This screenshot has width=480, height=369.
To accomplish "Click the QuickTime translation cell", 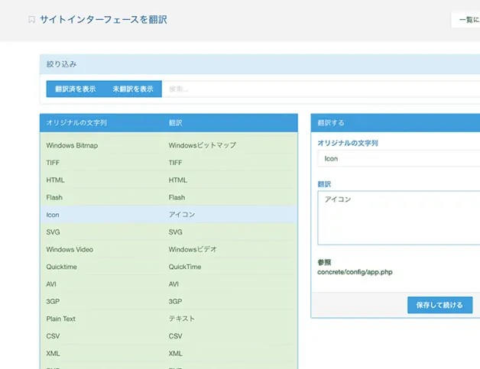I will 185,267.
